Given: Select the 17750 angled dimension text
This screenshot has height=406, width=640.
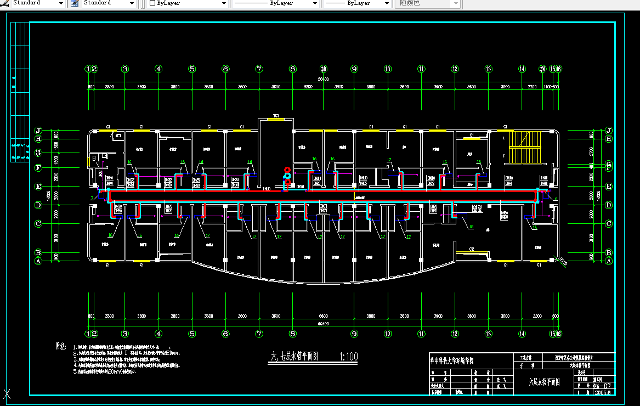Looking at the screenshot, I should (x=563, y=261).
